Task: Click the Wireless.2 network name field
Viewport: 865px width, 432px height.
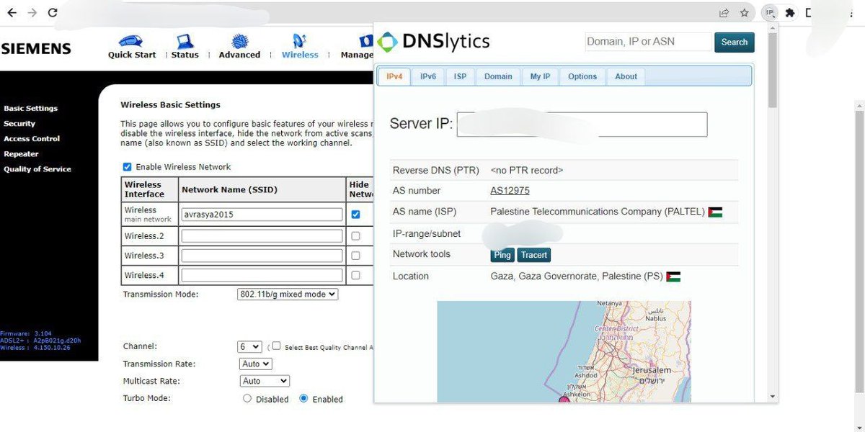Action: (x=262, y=236)
